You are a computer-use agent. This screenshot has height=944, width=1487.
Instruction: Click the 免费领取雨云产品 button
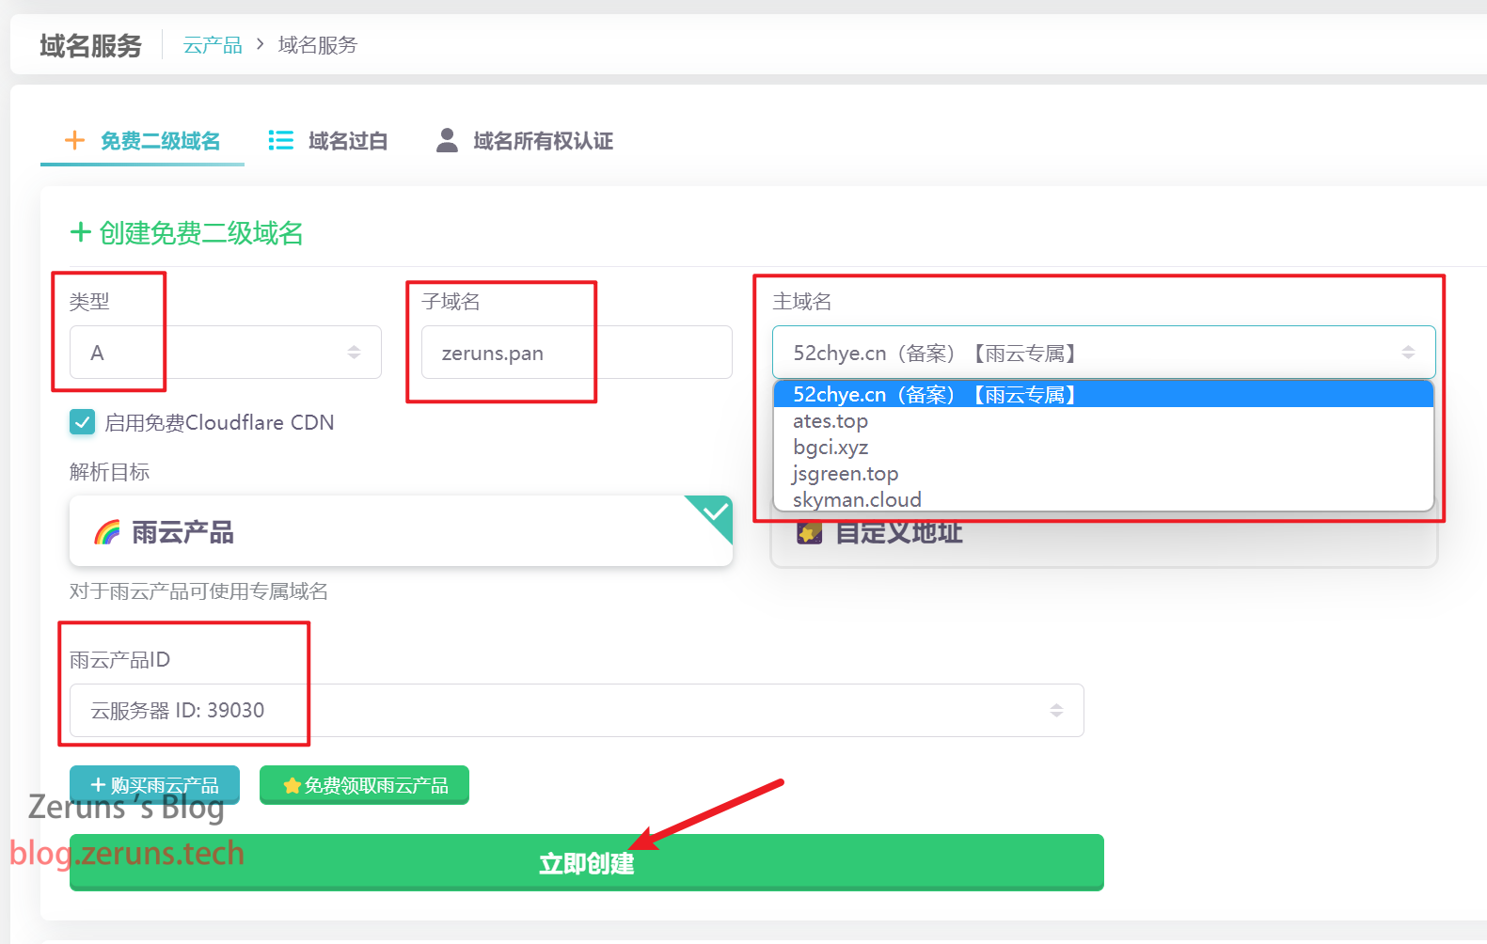pos(364,785)
